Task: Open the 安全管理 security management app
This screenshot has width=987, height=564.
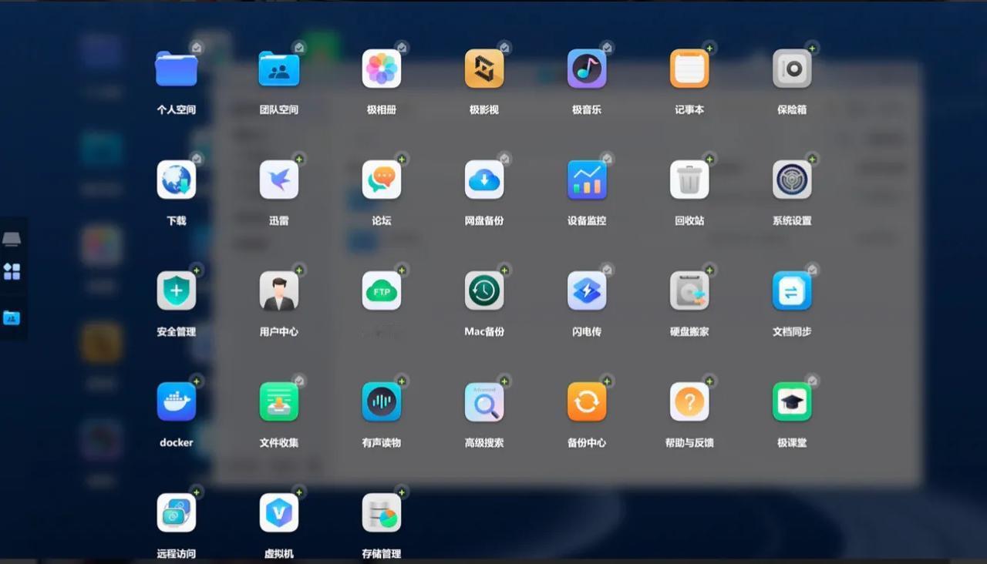Action: (177, 290)
